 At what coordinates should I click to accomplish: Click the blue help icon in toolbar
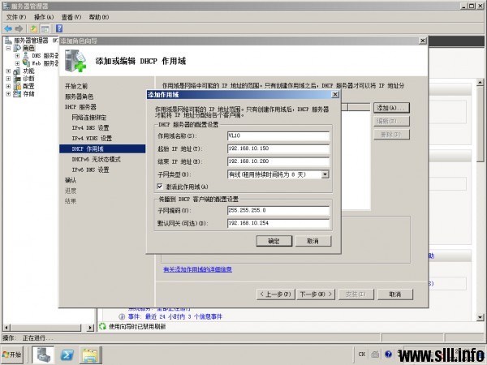pyautogui.click(x=58, y=28)
